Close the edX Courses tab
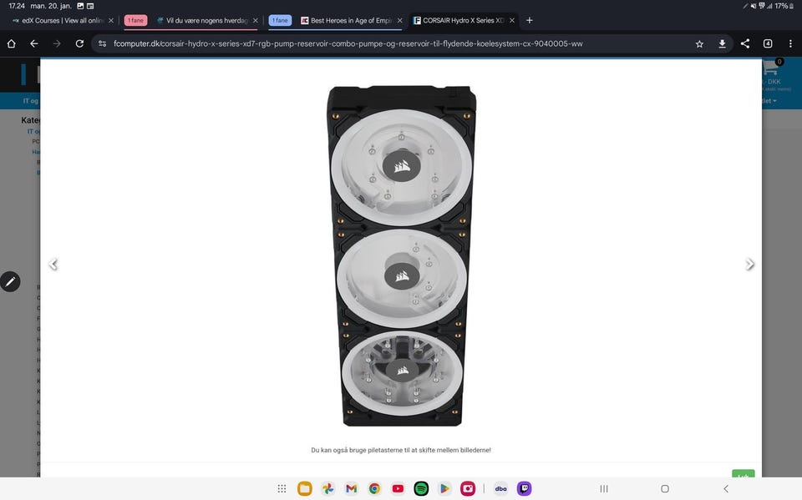 pyautogui.click(x=111, y=20)
